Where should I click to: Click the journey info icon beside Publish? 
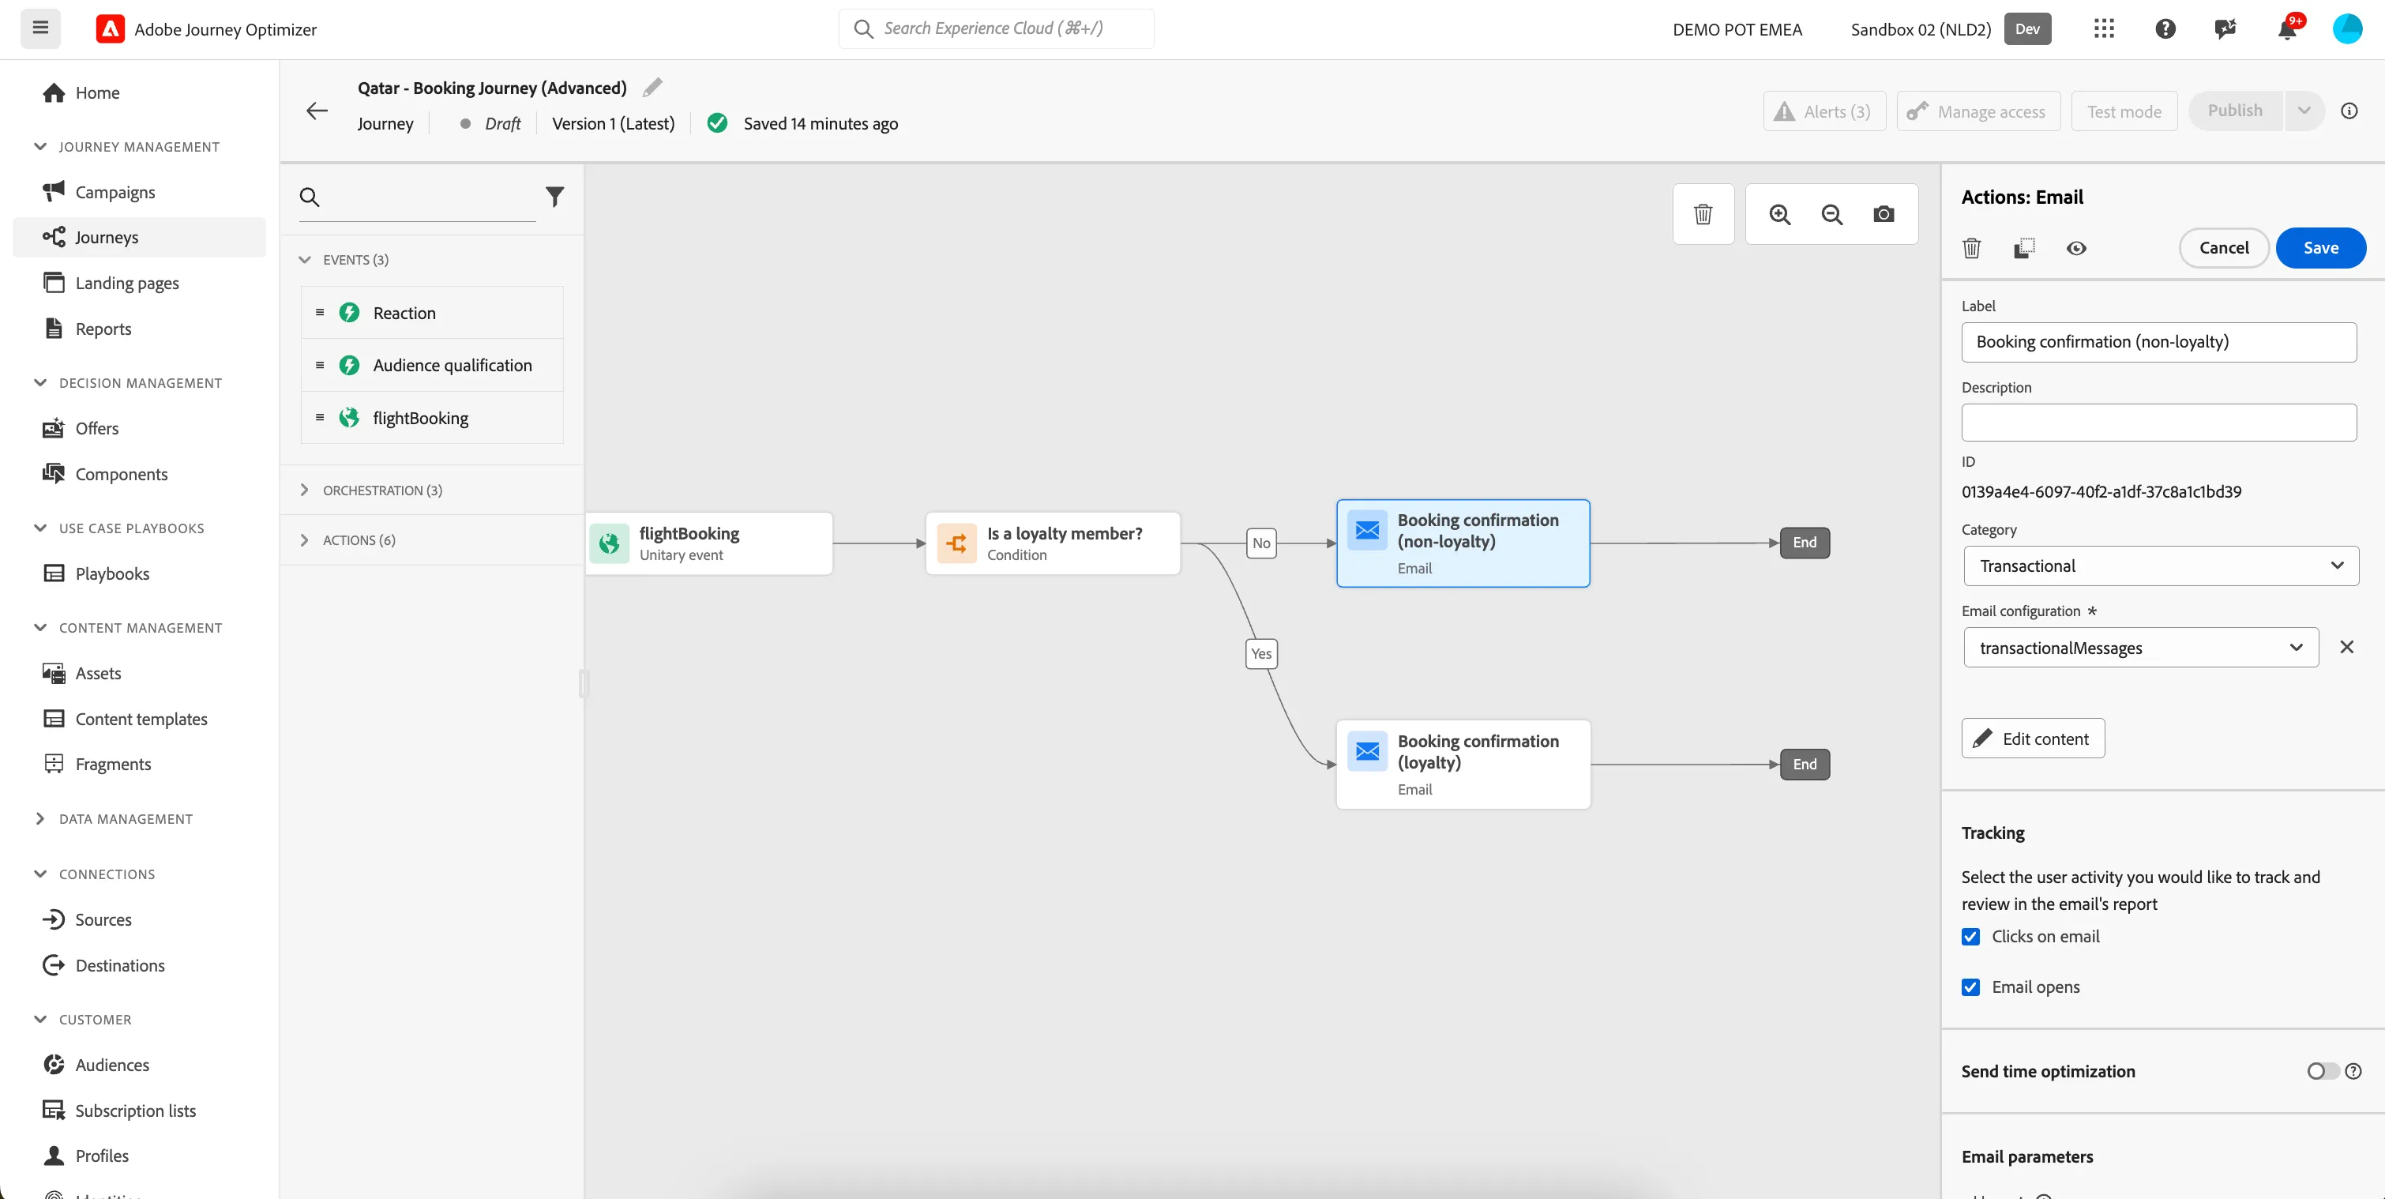click(x=2349, y=111)
